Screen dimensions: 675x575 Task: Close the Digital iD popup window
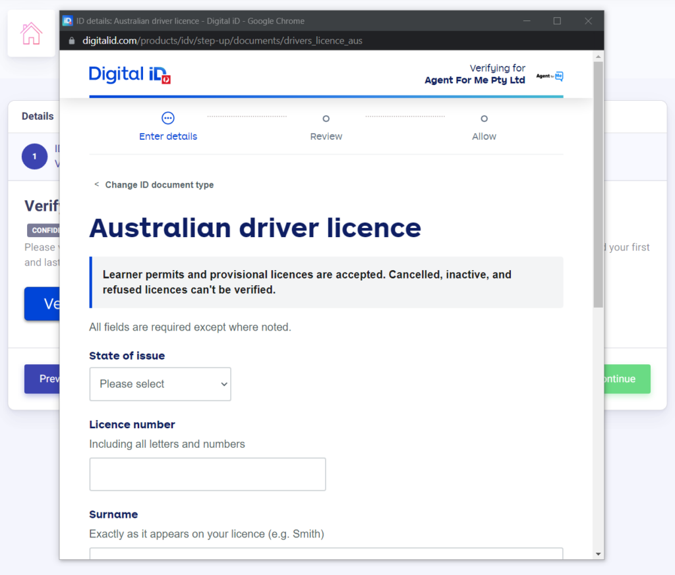point(588,20)
